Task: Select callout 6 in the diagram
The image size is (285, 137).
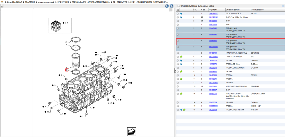Action: tap(118, 100)
